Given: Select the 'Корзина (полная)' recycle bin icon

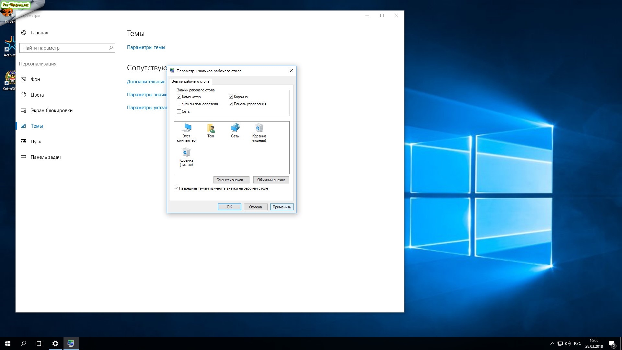Looking at the screenshot, I should coord(259,128).
